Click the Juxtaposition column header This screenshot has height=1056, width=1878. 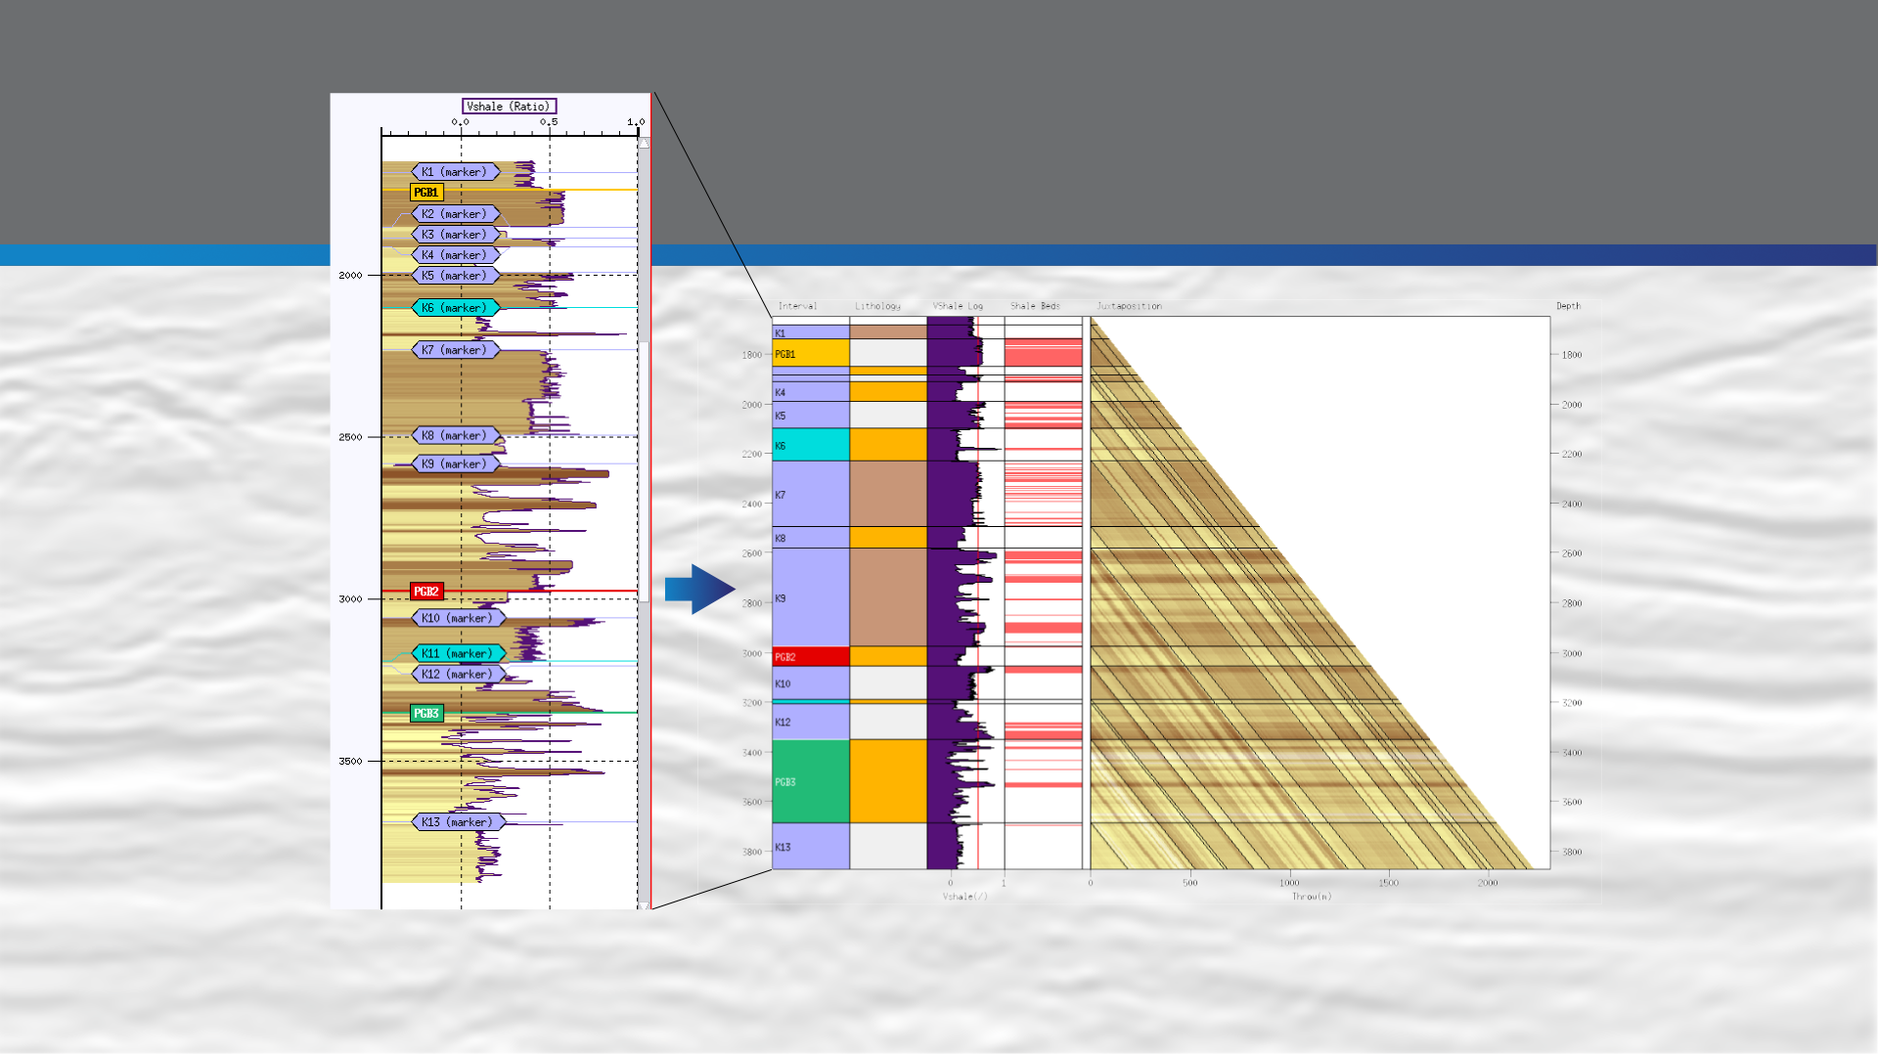(1129, 306)
